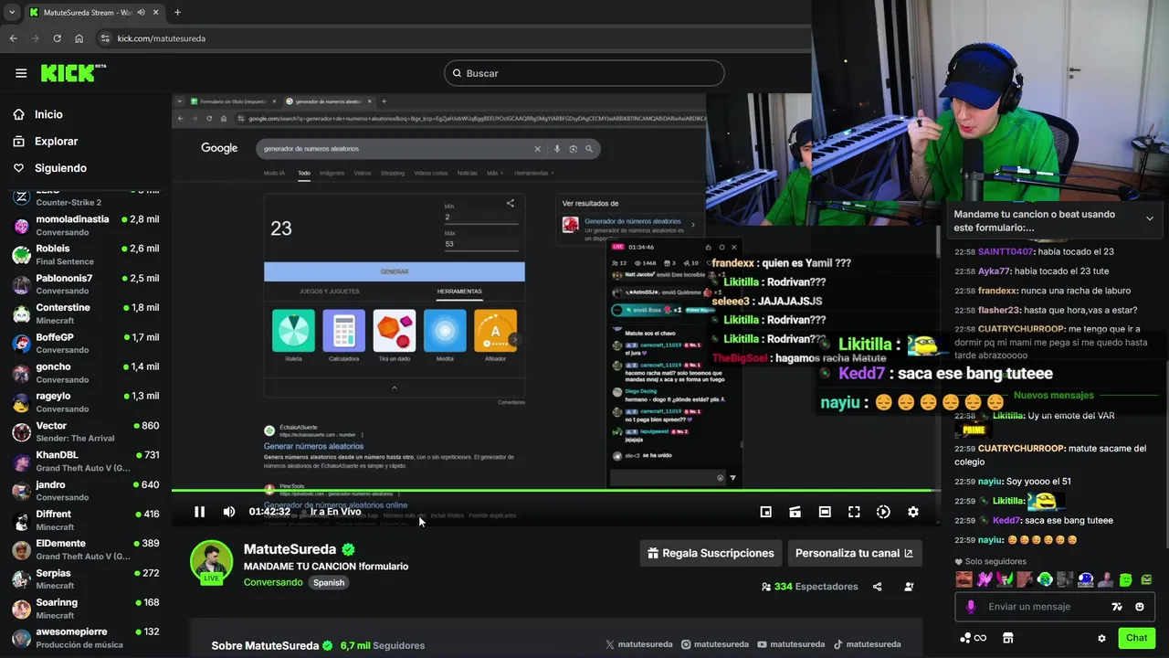
Task: Open the Kick hamburger menu
Action: click(21, 73)
